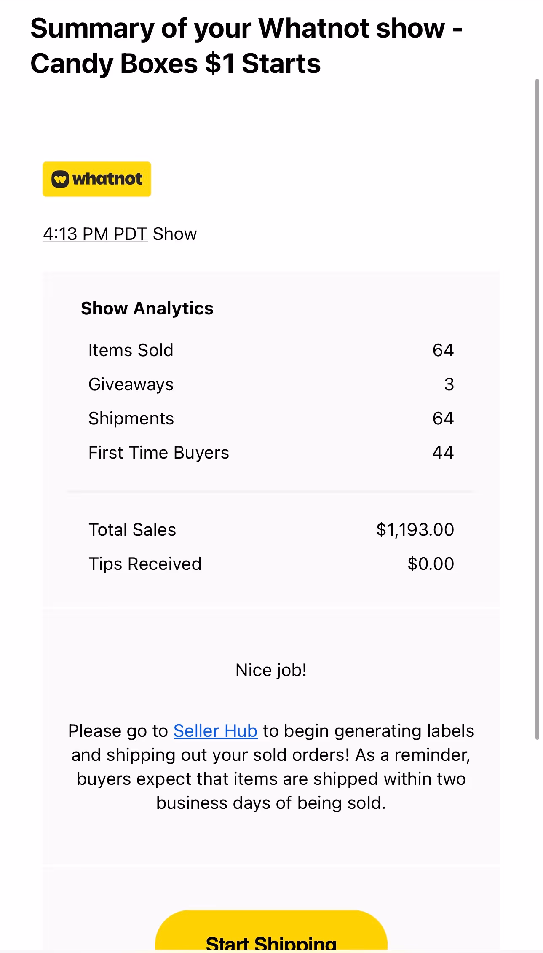Click the $1,193.00 total sales amount
Viewport: 543px width, 953px height.
pos(415,530)
